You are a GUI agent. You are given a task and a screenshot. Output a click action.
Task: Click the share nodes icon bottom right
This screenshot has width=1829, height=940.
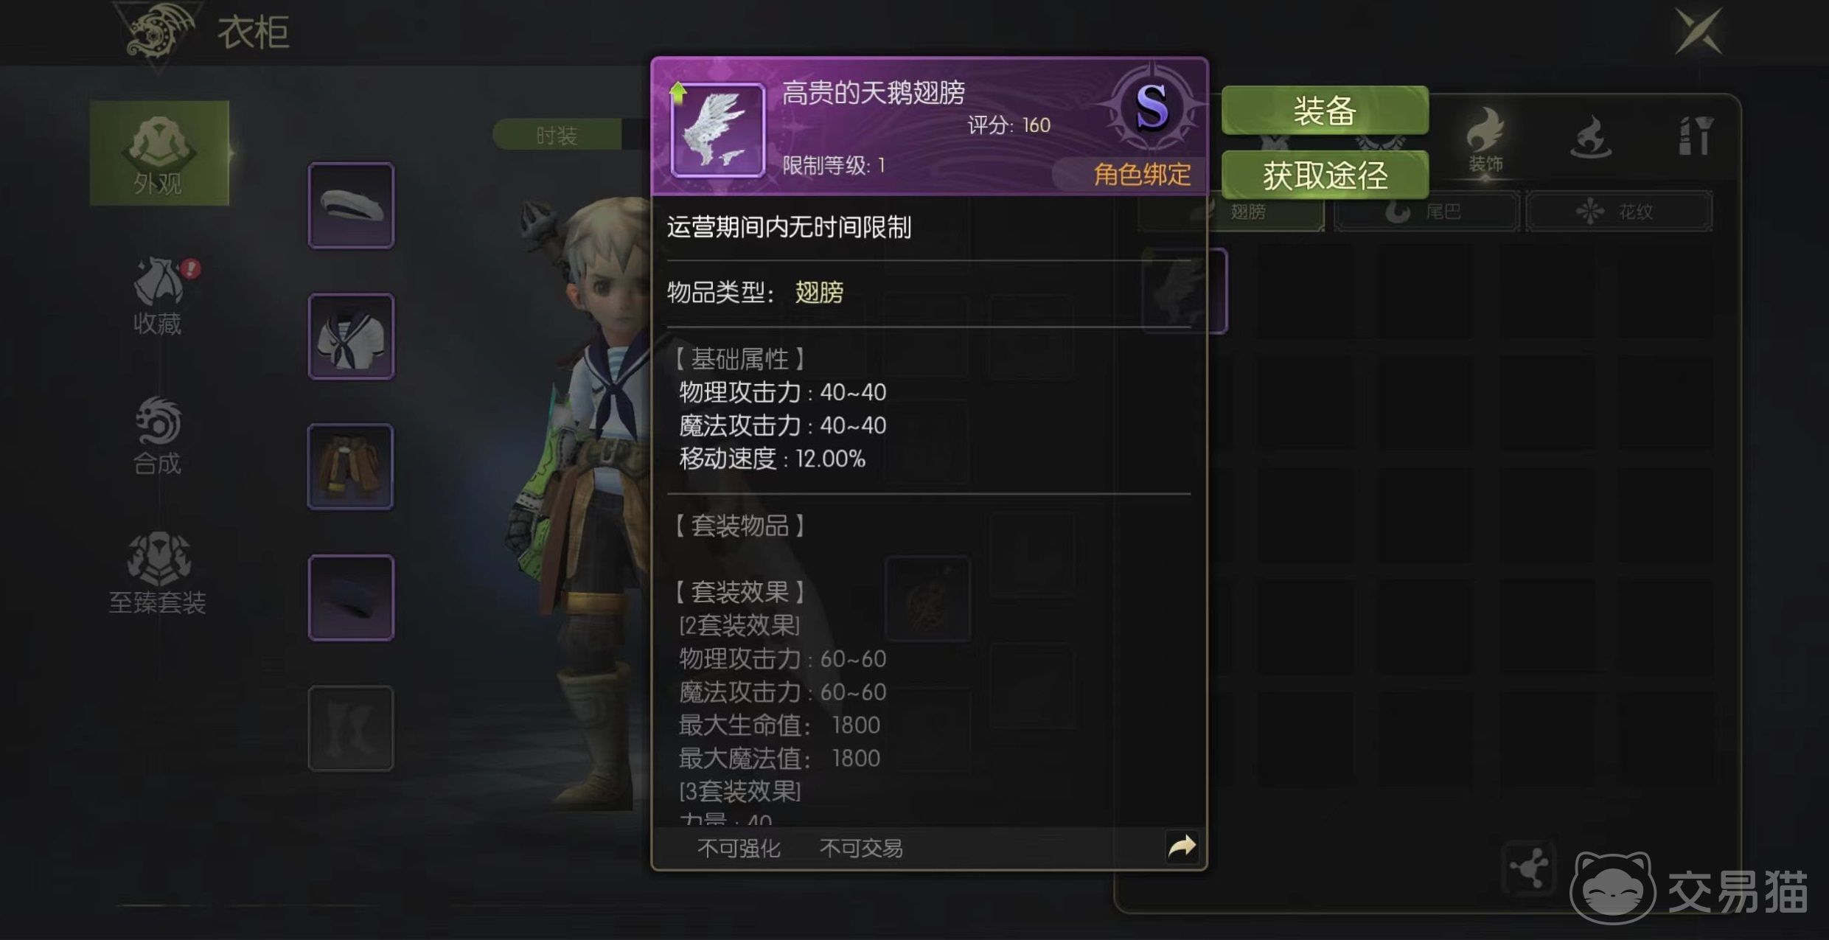pyautogui.click(x=1529, y=868)
